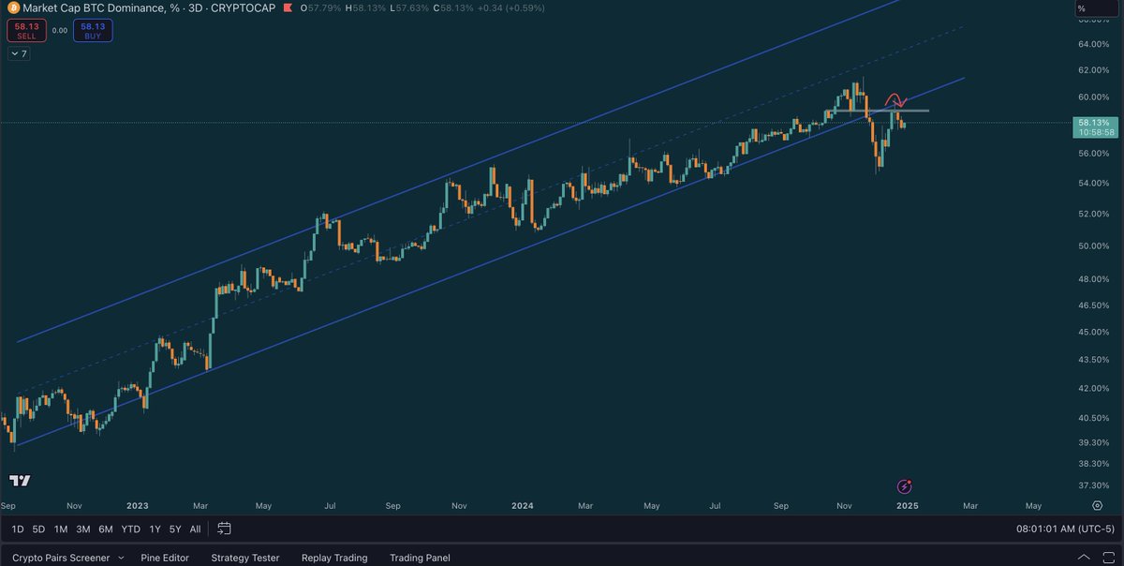Click the red flag next to CRYPTOCAP

[288, 8]
